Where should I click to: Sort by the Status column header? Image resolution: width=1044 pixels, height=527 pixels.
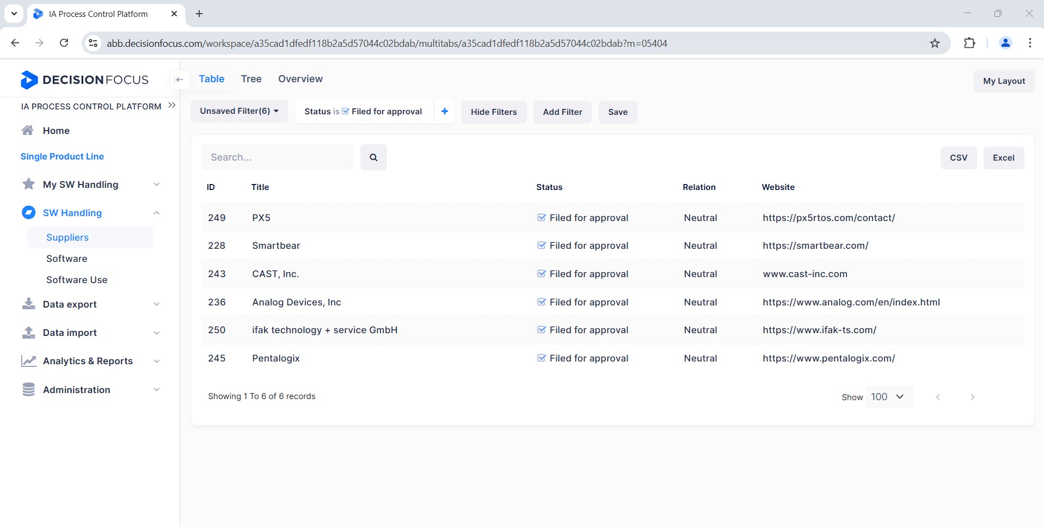[549, 187]
